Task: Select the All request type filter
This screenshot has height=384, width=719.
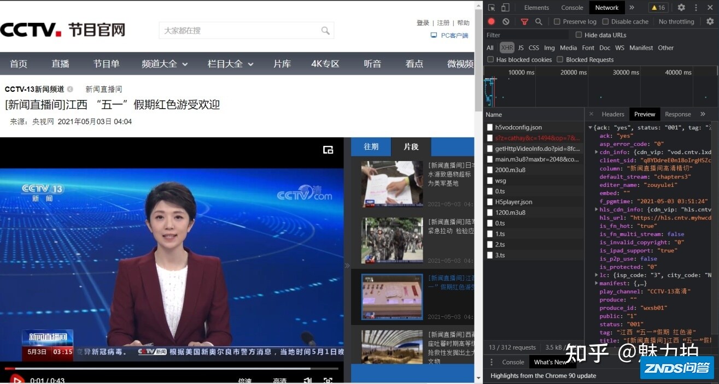Action: point(490,48)
